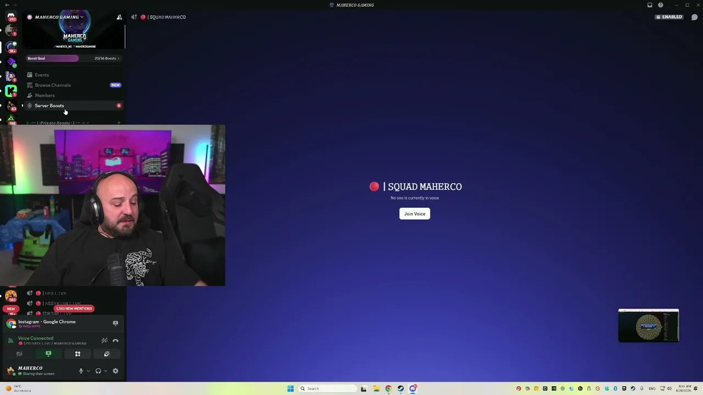Open Google Chrome from the taskbar

coord(388,388)
